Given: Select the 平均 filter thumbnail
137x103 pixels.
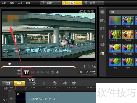Looking at the screenshot, I should tap(115, 21).
